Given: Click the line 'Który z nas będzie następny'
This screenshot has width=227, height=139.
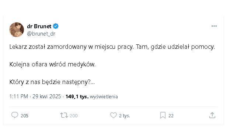Looking at the screenshot, I should tap(52, 82).
